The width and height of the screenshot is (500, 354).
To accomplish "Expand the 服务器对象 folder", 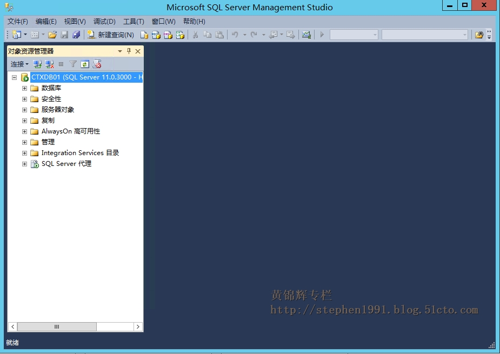I will [x=24, y=110].
